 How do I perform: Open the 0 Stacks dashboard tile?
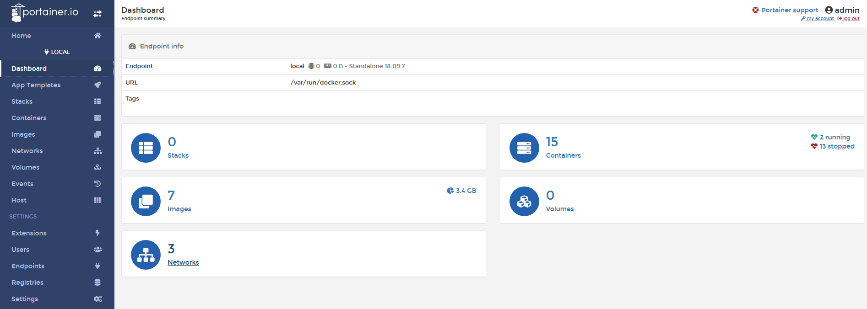tap(303, 147)
